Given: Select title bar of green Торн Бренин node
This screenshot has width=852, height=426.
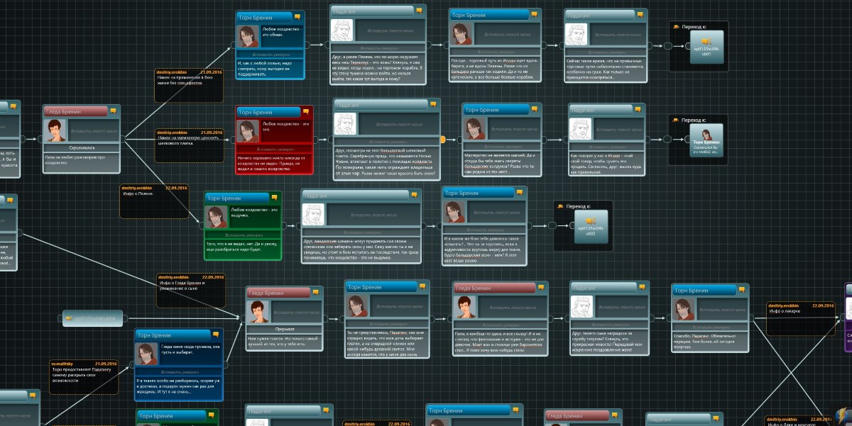Looking at the screenshot, I should [238, 197].
